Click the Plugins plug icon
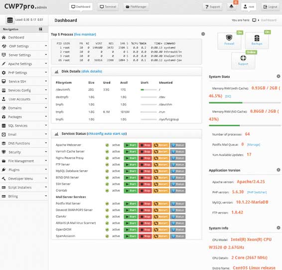282x270 pixels. coord(3,170)
